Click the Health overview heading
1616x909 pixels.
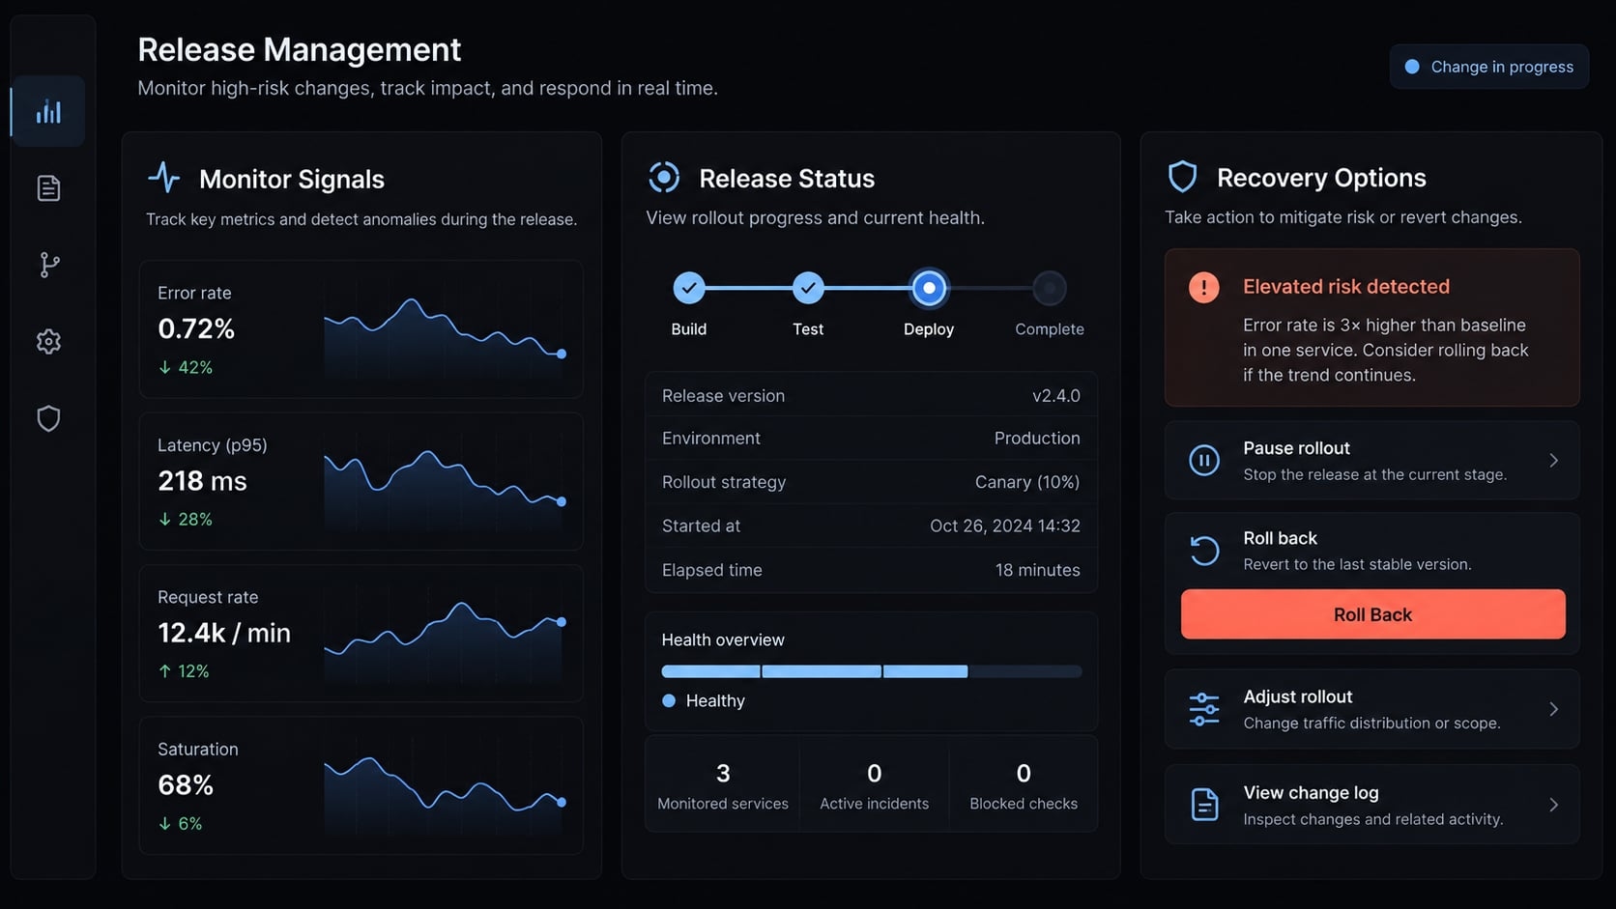(x=722, y=639)
